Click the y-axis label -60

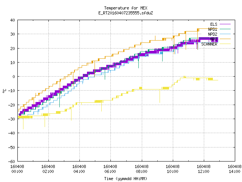point(12,162)
